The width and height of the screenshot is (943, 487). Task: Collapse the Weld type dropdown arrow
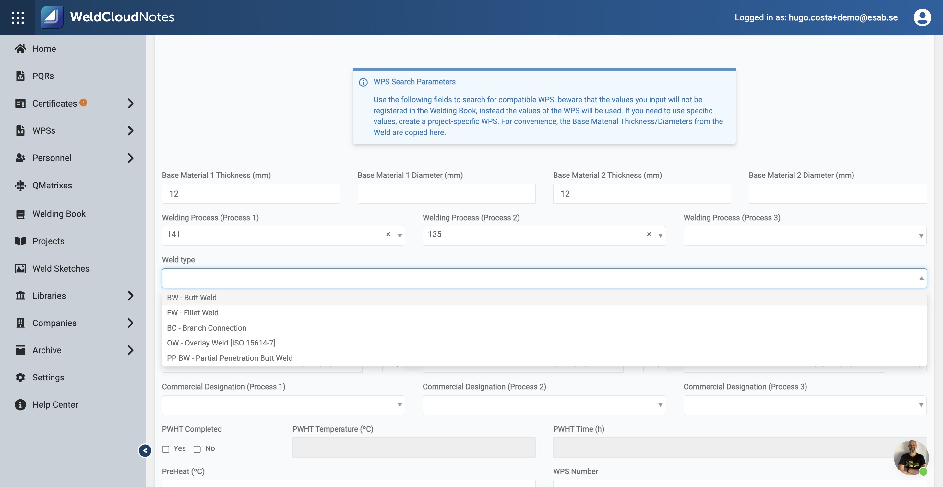[921, 278]
